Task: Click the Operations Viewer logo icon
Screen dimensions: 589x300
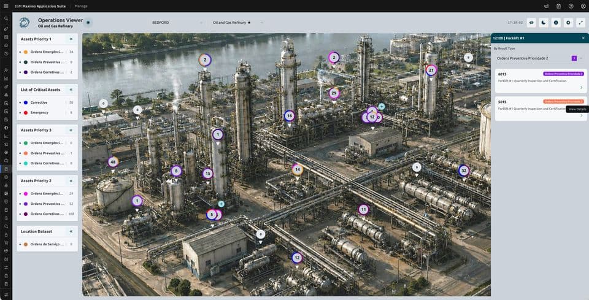Action: pos(25,23)
